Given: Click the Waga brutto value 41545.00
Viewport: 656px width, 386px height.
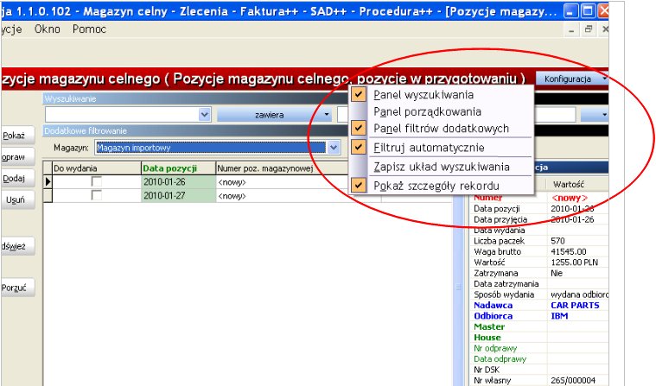Looking at the screenshot, I should pyautogui.click(x=569, y=251).
